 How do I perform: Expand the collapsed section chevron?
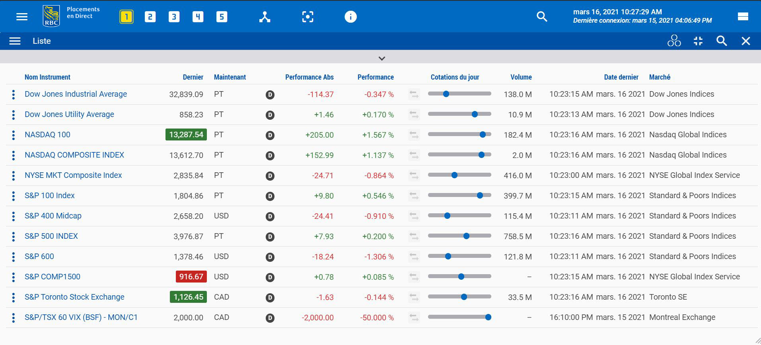(x=381, y=58)
